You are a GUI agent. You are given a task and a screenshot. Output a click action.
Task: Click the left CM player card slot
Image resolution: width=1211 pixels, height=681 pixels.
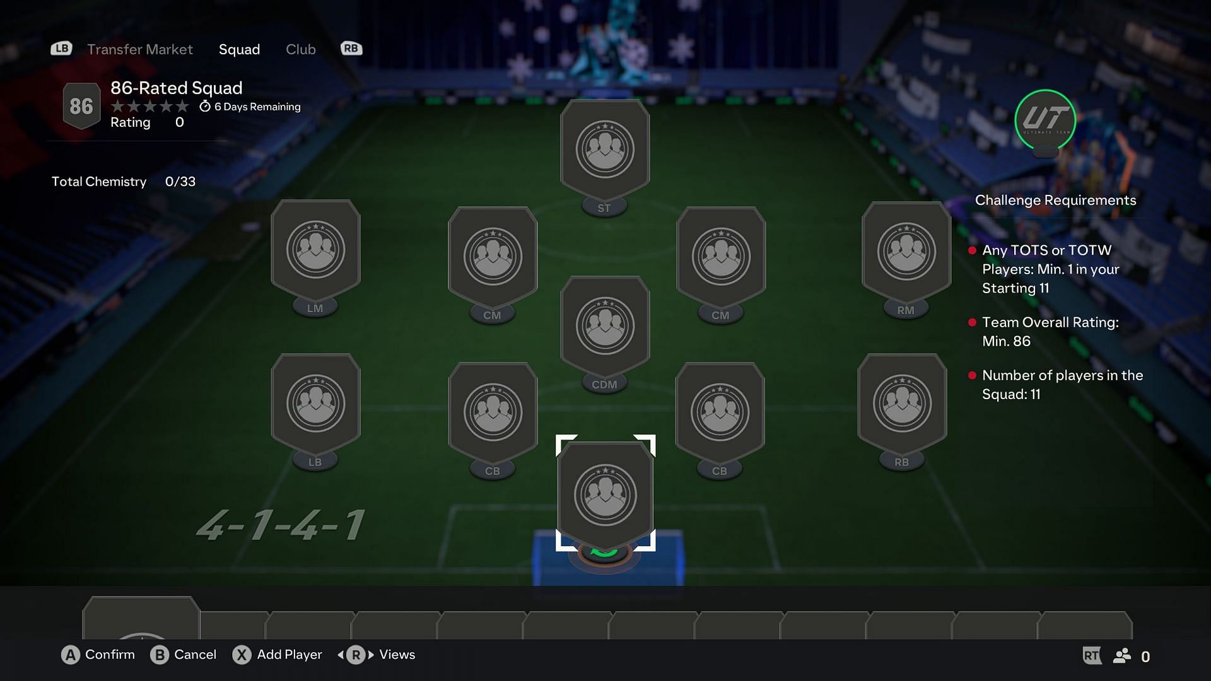[x=493, y=253]
